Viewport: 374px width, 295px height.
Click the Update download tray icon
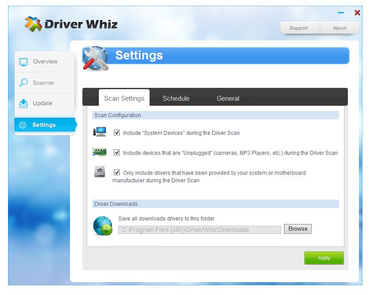tap(23, 103)
